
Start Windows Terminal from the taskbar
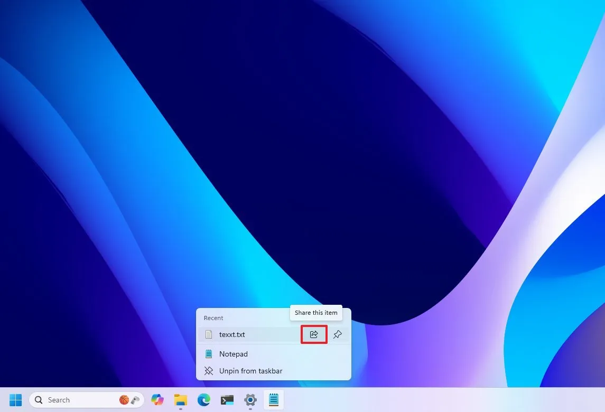(227, 400)
